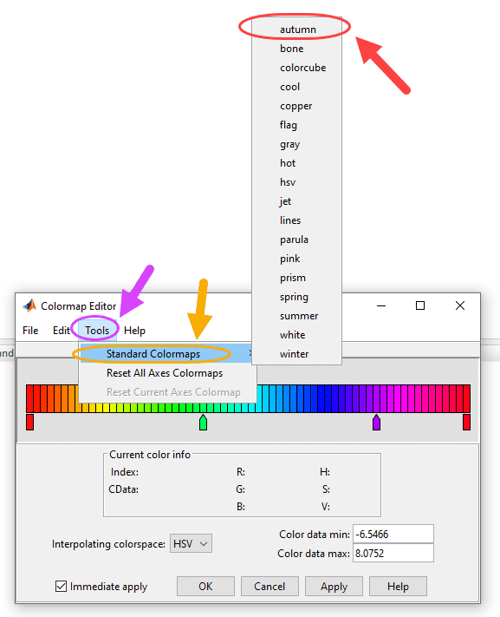The height and width of the screenshot is (617, 500).
Task: Click the purple color marker node
Action: coord(376,423)
